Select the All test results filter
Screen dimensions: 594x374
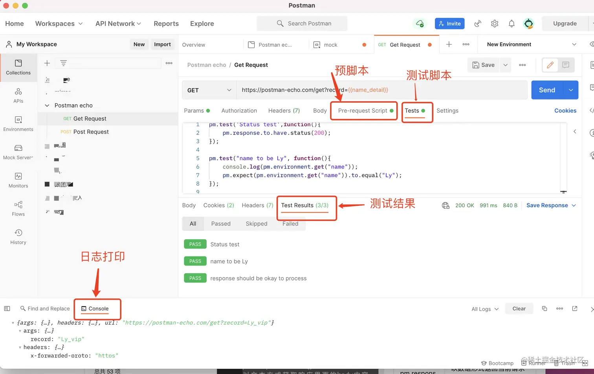[x=193, y=224]
